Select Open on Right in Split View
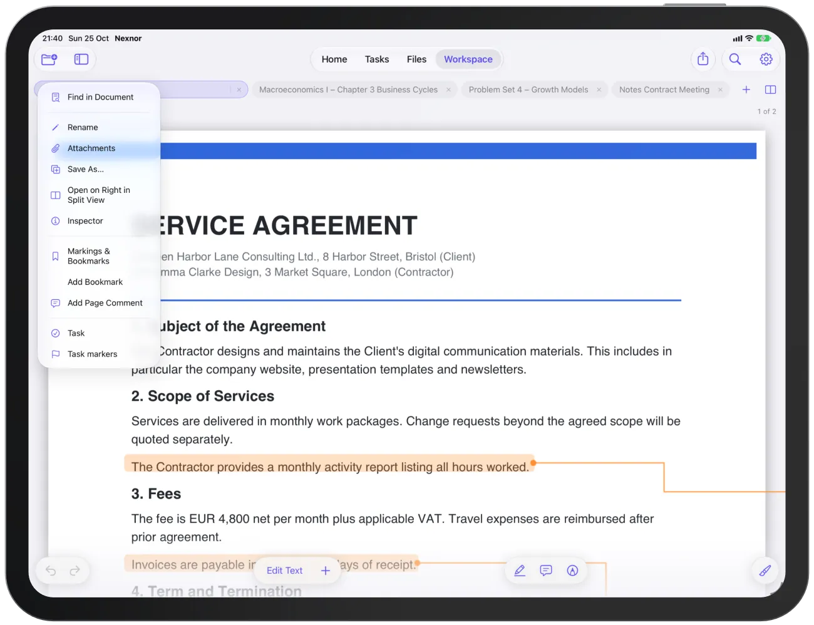814x625 pixels. click(99, 195)
